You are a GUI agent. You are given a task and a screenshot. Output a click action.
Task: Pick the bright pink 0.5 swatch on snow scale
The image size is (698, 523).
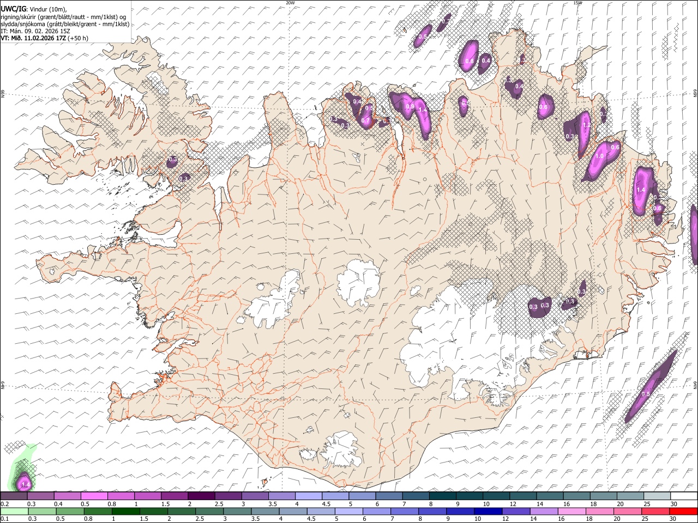(94, 496)
